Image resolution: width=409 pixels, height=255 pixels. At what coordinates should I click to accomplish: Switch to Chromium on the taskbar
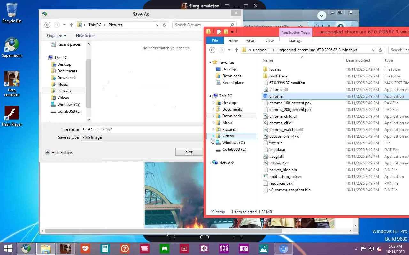tap(283, 249)
